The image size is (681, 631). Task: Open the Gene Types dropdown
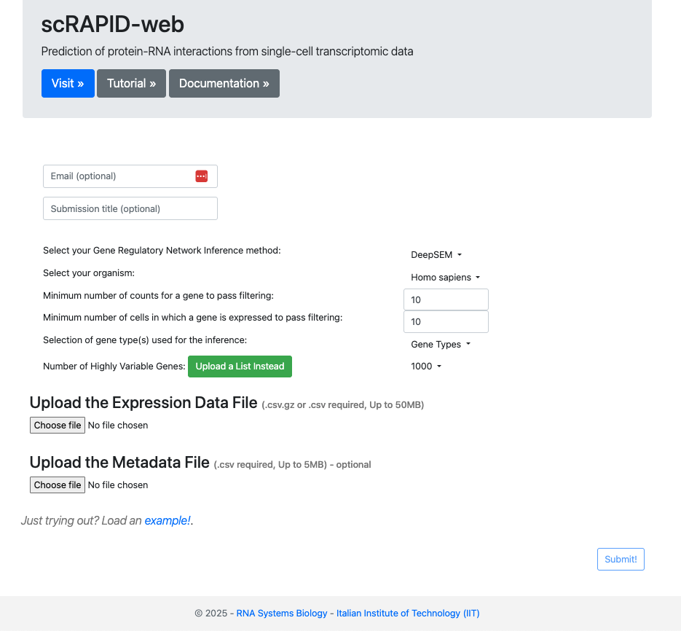pyautogui.click(x=441, y=345)
